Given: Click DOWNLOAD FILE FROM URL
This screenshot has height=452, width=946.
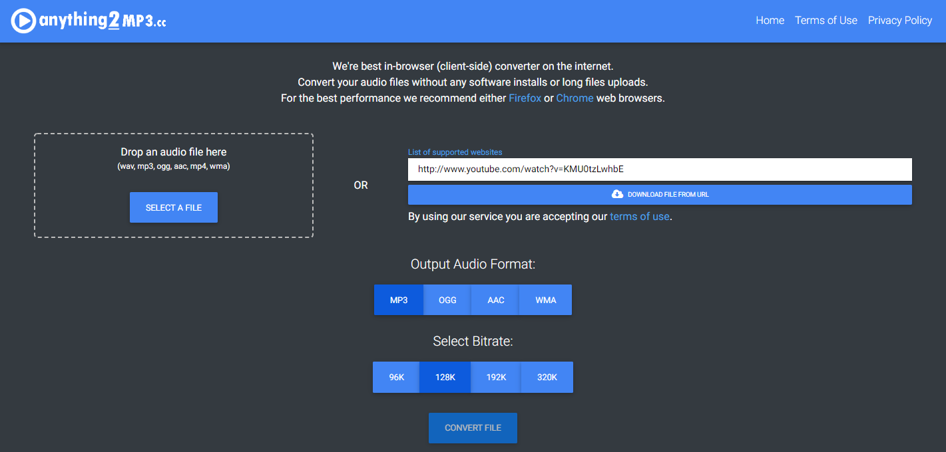Looking at the screenshot, I should tap(659, 194).
